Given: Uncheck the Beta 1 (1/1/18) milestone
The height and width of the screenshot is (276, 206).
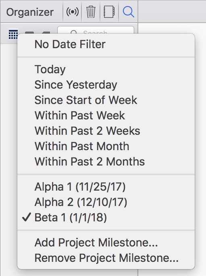Looking at the screenshot, I should coord(106,217).
